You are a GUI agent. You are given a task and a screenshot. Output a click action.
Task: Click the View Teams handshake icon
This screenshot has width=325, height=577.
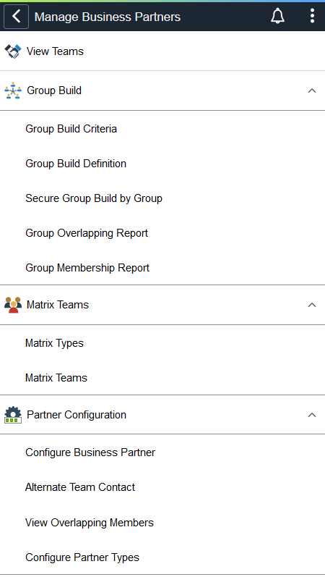(x=13, y=51)
